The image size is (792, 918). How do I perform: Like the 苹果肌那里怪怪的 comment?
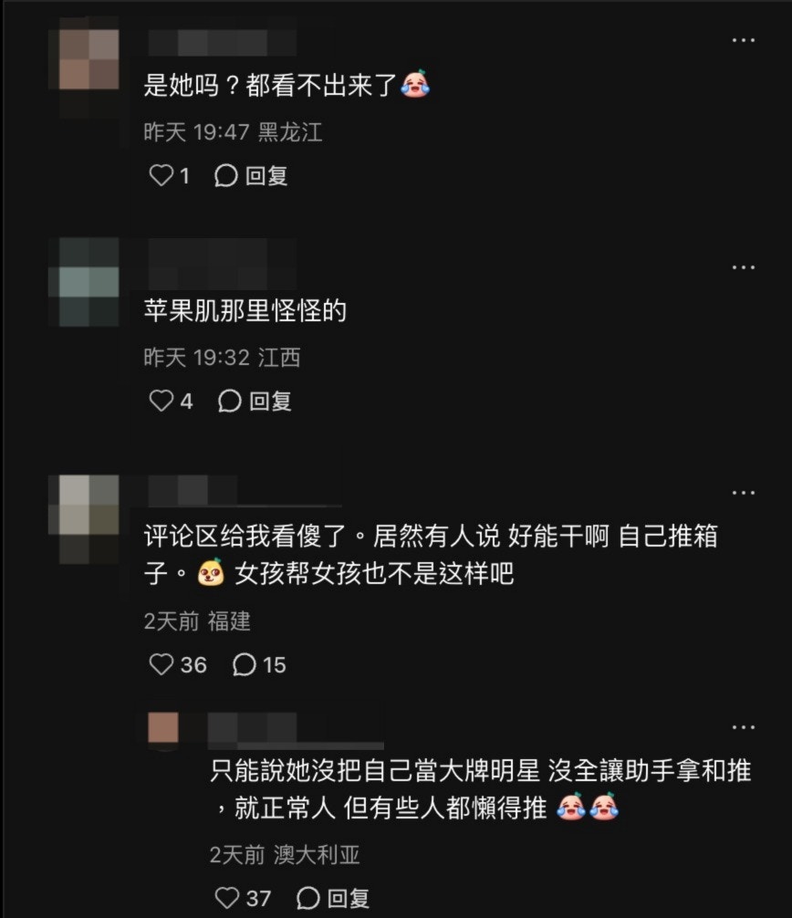tap(161, 401)
